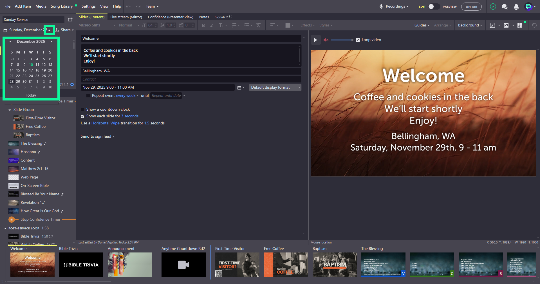The width and height of the screenshot is (540, 284).
Task: Toggle bold text formatting
Action: pyautogui.click(x=203, y=25)
